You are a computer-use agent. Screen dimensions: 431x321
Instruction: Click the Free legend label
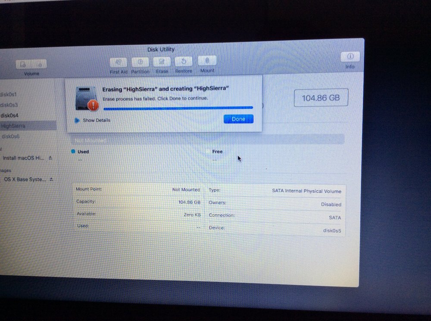tap(217, 151)
